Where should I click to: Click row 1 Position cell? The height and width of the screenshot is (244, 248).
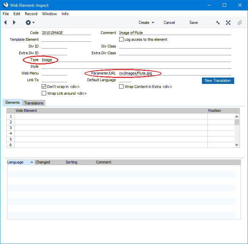[221, 116]
